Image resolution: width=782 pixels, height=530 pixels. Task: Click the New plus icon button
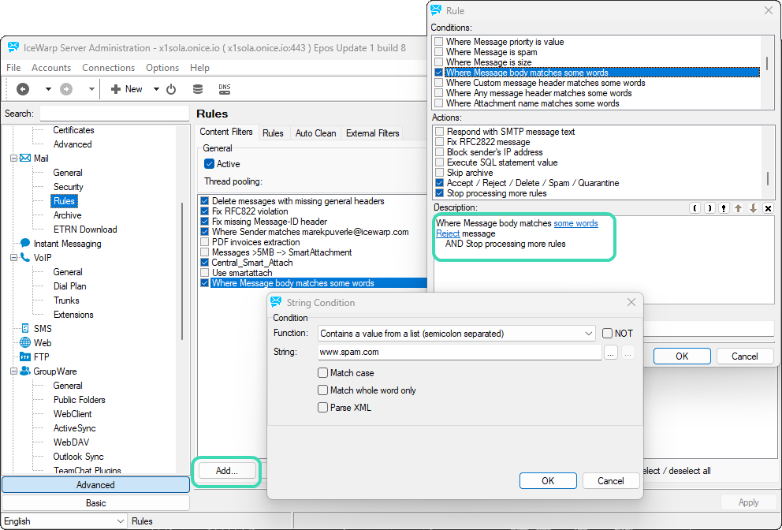tap(127, 89)
